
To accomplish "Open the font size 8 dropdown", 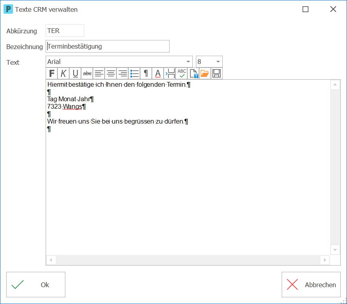I will tap(218, 62).
